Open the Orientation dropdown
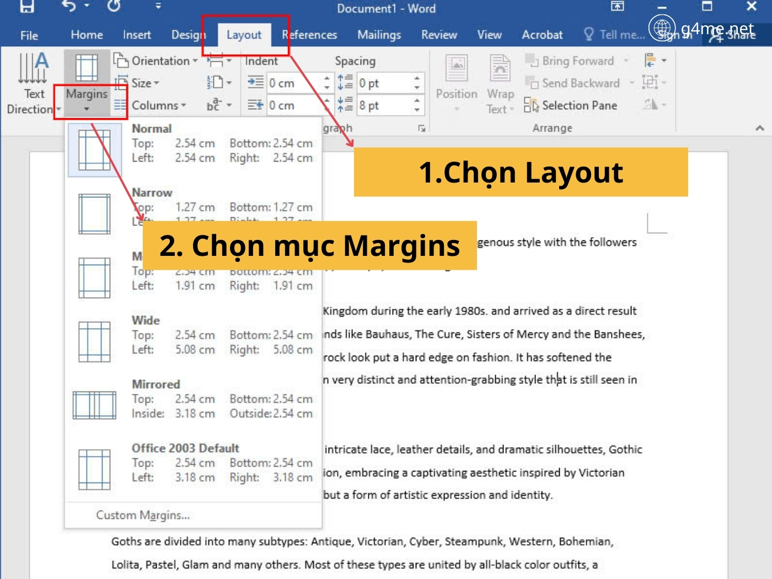The width and height of the screenshot is (772, 579). [156, 61]
